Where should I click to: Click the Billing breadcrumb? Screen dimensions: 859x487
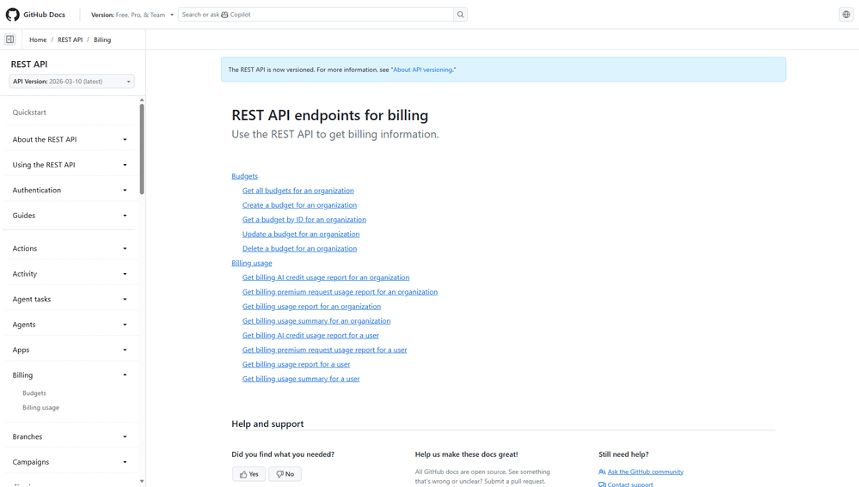[102, 40]
